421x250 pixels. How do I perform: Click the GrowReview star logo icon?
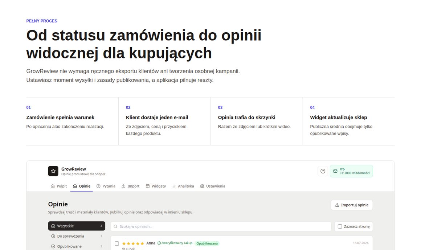[x=53, y=171]
